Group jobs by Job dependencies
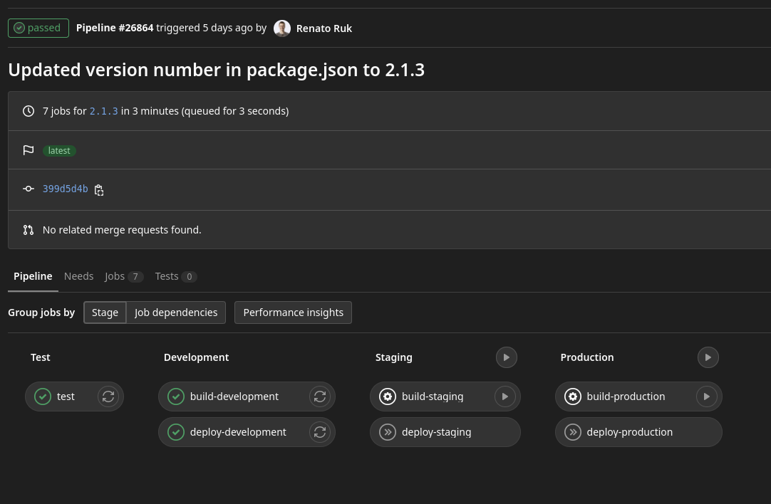 [176, 313]
